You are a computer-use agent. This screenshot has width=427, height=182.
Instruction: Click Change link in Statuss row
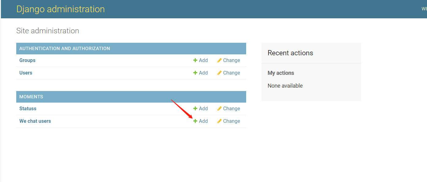tap(229, 109)
